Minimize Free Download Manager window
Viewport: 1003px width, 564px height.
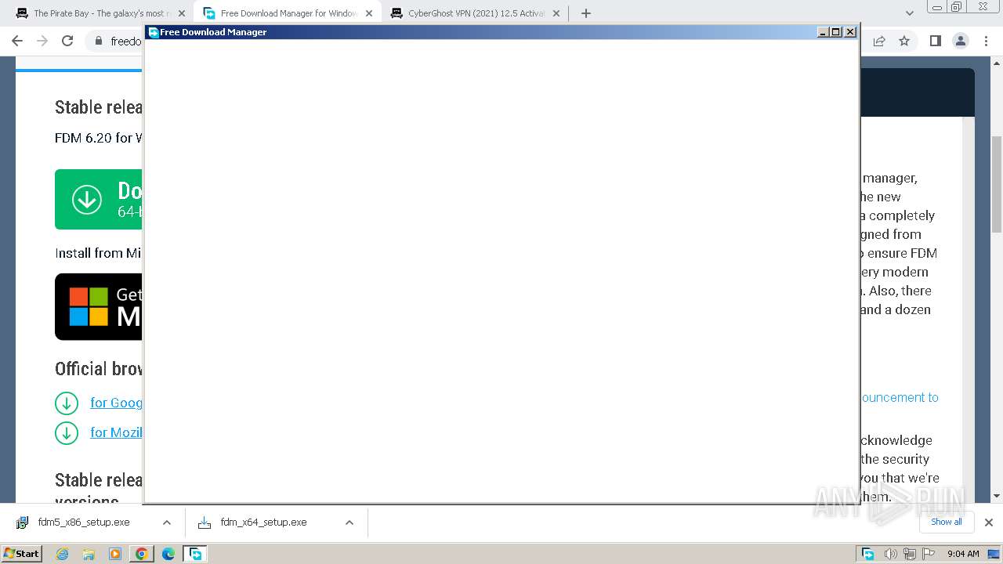click(x=823, y=32)
